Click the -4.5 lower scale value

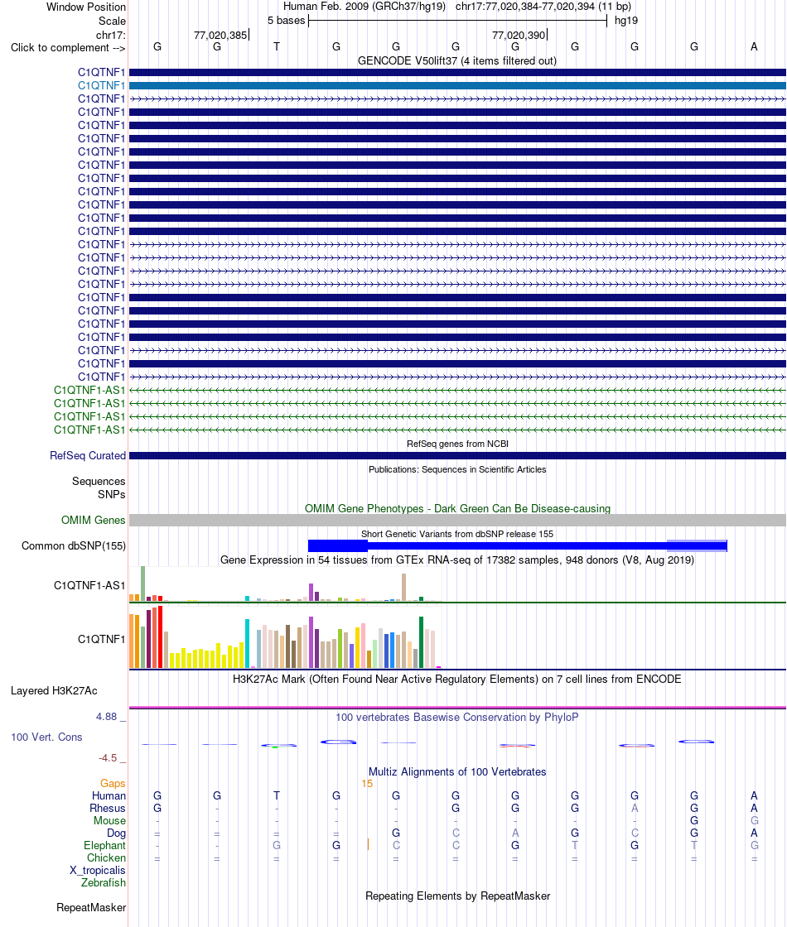[108, 758]
